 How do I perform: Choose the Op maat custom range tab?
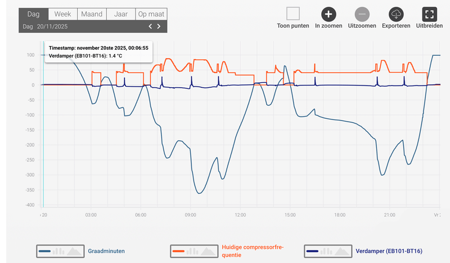click(x=151, y=14)
